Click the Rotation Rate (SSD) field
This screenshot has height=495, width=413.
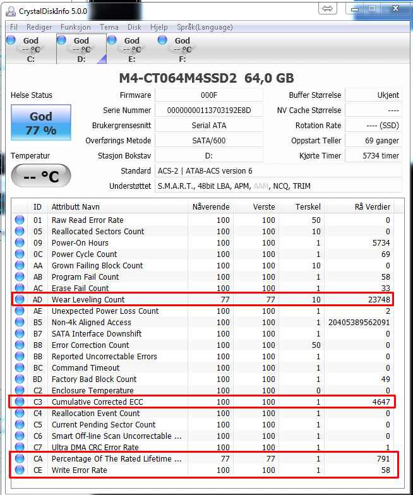373,125
